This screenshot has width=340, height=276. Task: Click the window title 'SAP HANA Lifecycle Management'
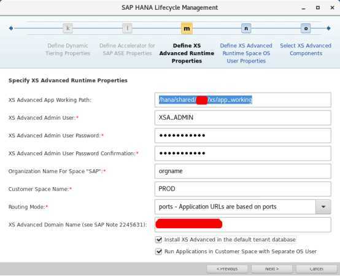(x=169, y=7)
